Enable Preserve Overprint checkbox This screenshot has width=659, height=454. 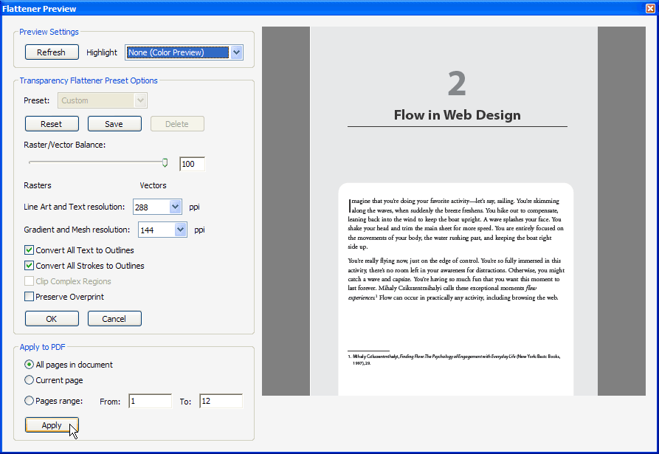coord(30,297)
